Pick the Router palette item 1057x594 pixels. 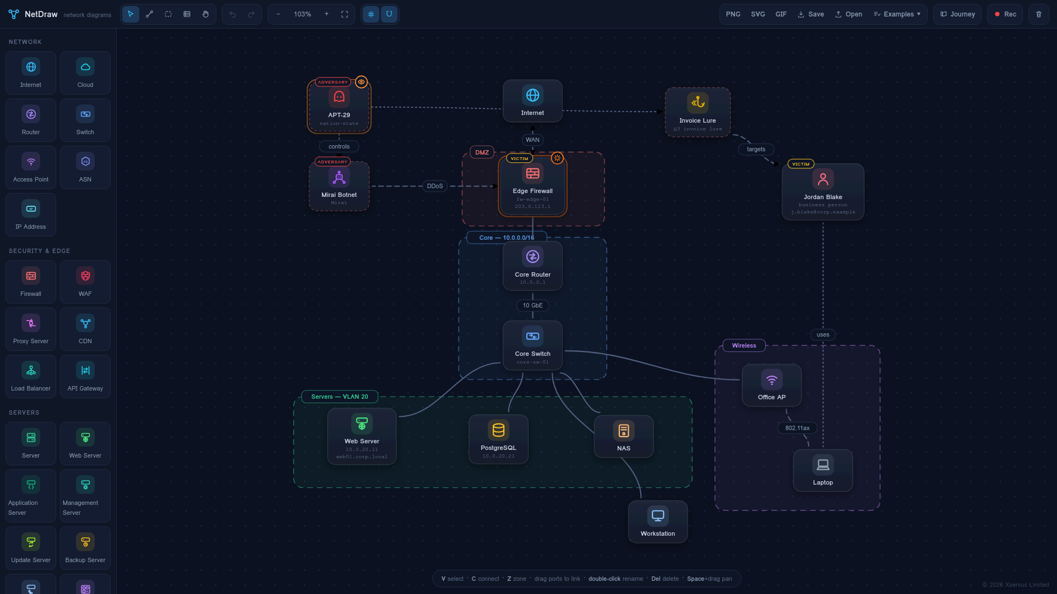(31, 120)
